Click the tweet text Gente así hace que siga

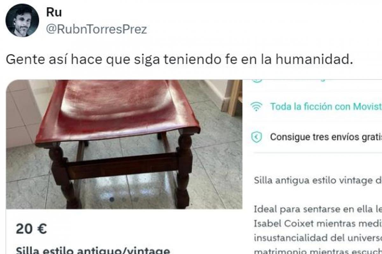click(x=180, y=59)
